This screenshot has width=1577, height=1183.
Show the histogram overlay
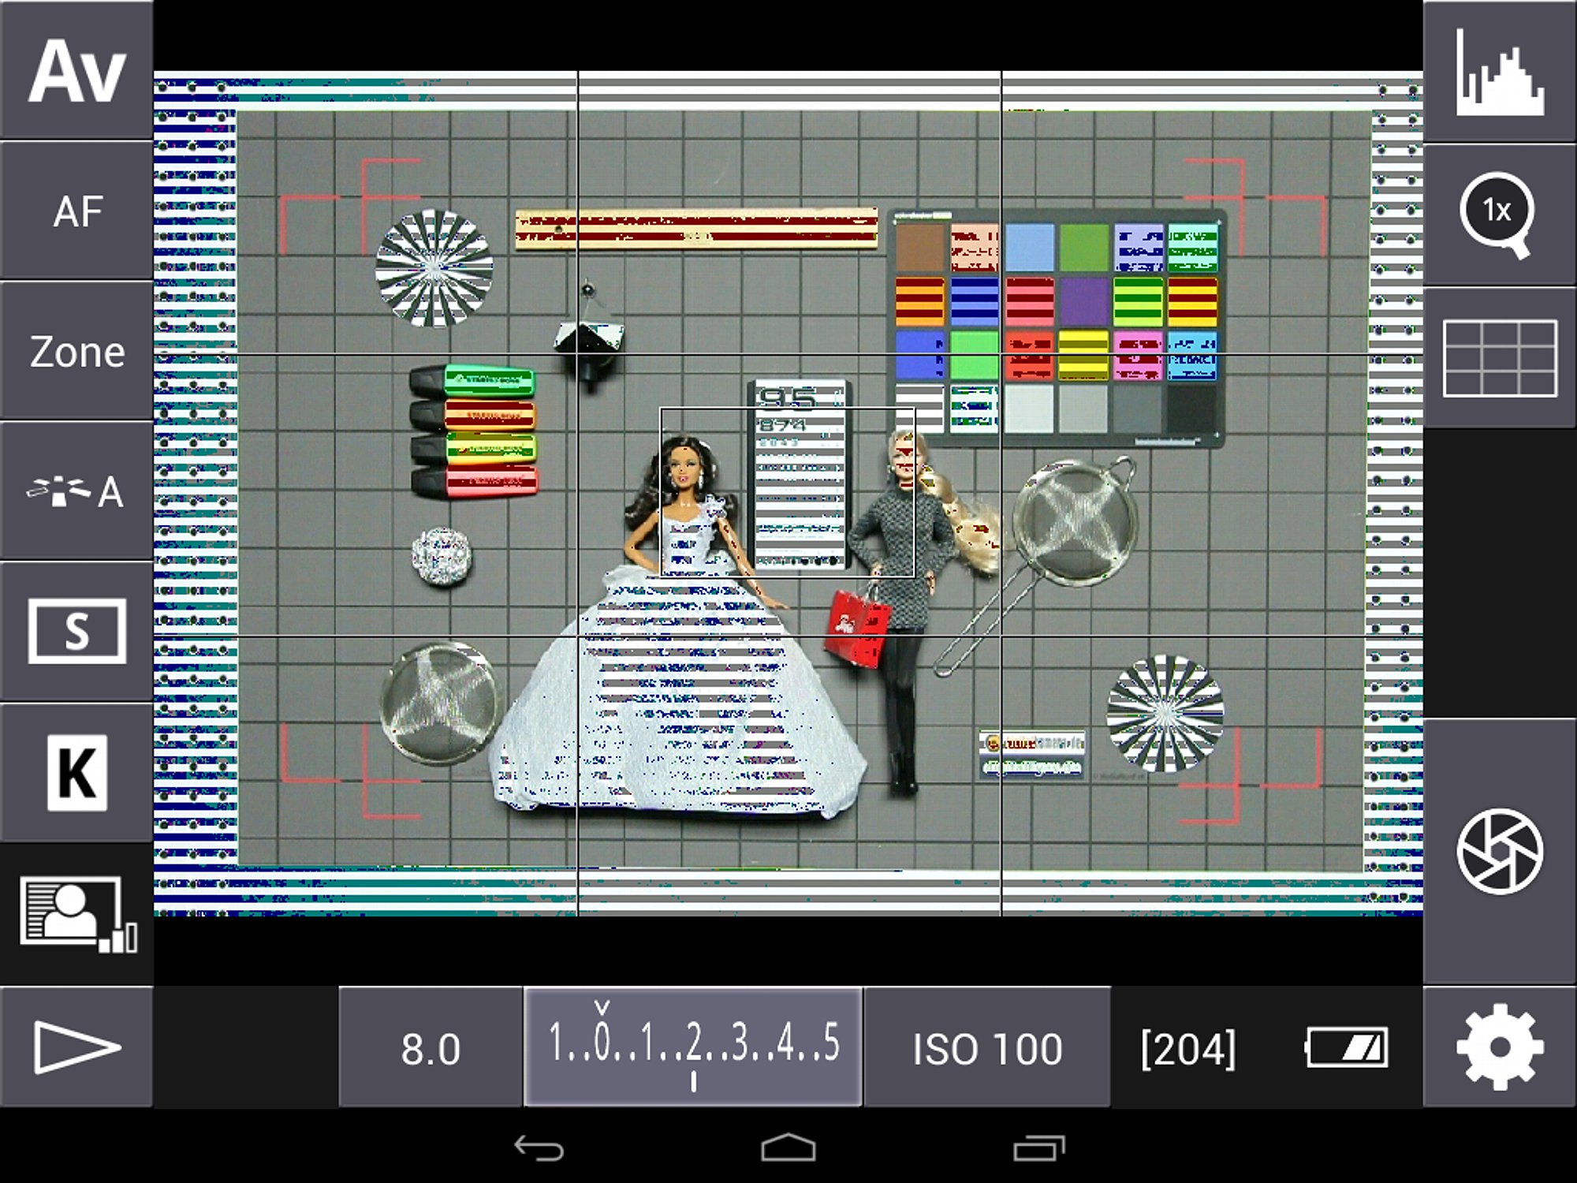(1500, 71)
